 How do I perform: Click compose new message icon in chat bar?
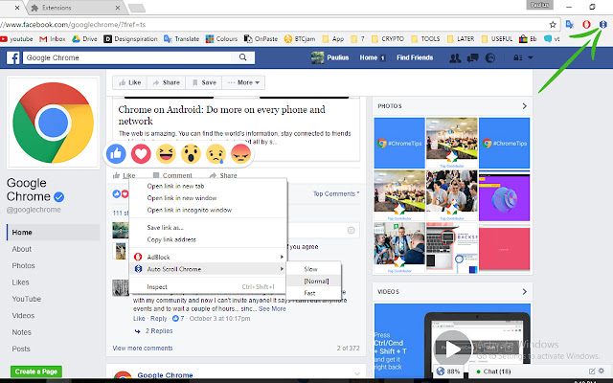click(592, 371)
